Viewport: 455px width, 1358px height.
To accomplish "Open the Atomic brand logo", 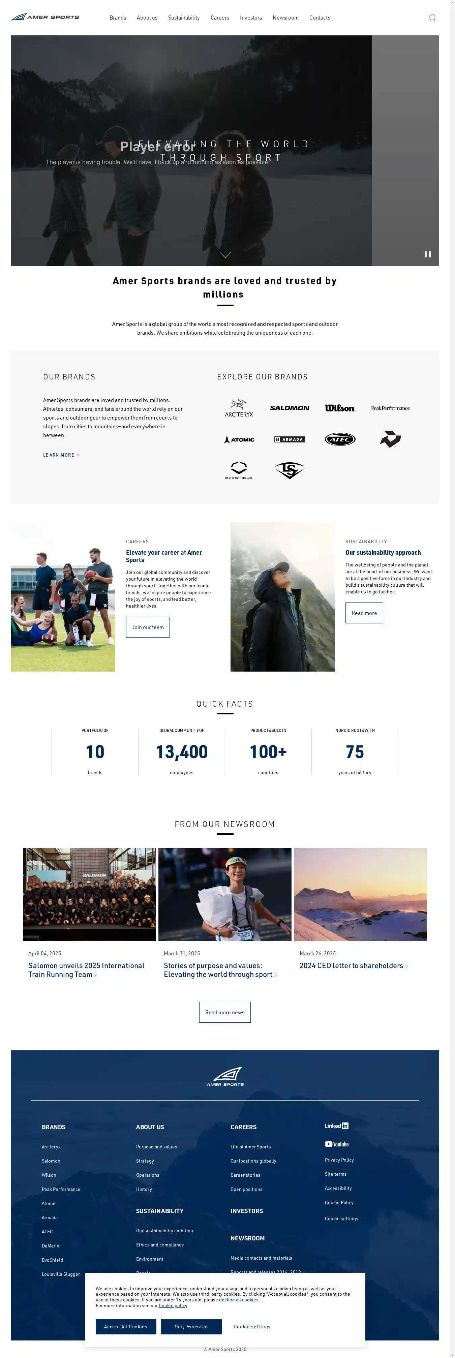I will [239, 439].
